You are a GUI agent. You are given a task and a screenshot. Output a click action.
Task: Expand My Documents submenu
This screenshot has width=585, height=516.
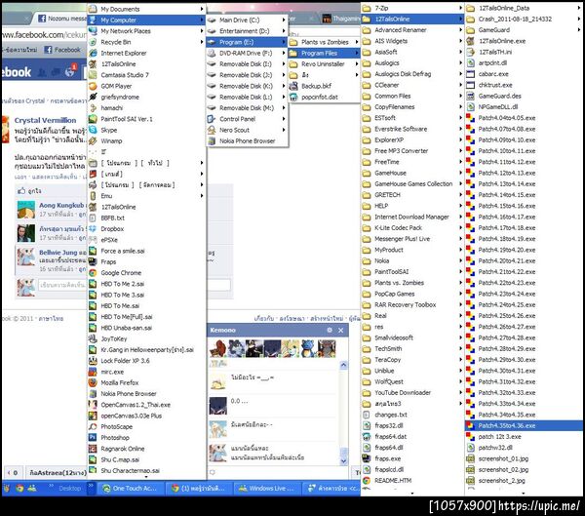point(202,9)
